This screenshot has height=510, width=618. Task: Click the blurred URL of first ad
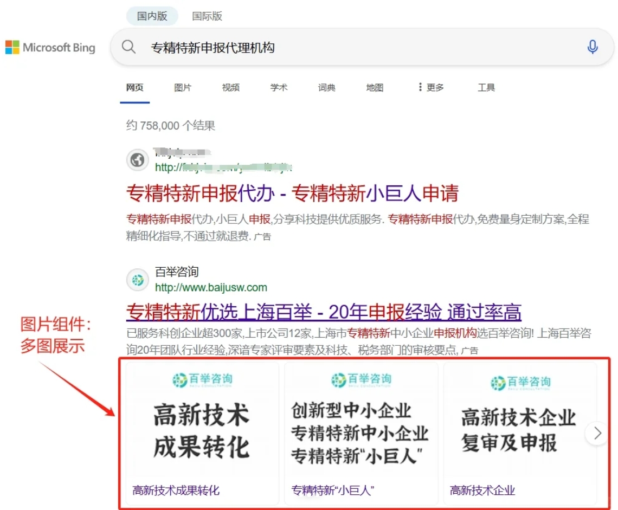point(223,167)
